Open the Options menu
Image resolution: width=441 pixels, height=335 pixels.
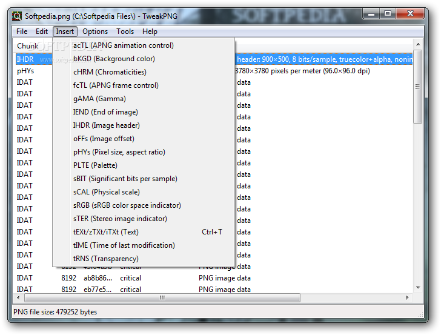click(95, 32)
